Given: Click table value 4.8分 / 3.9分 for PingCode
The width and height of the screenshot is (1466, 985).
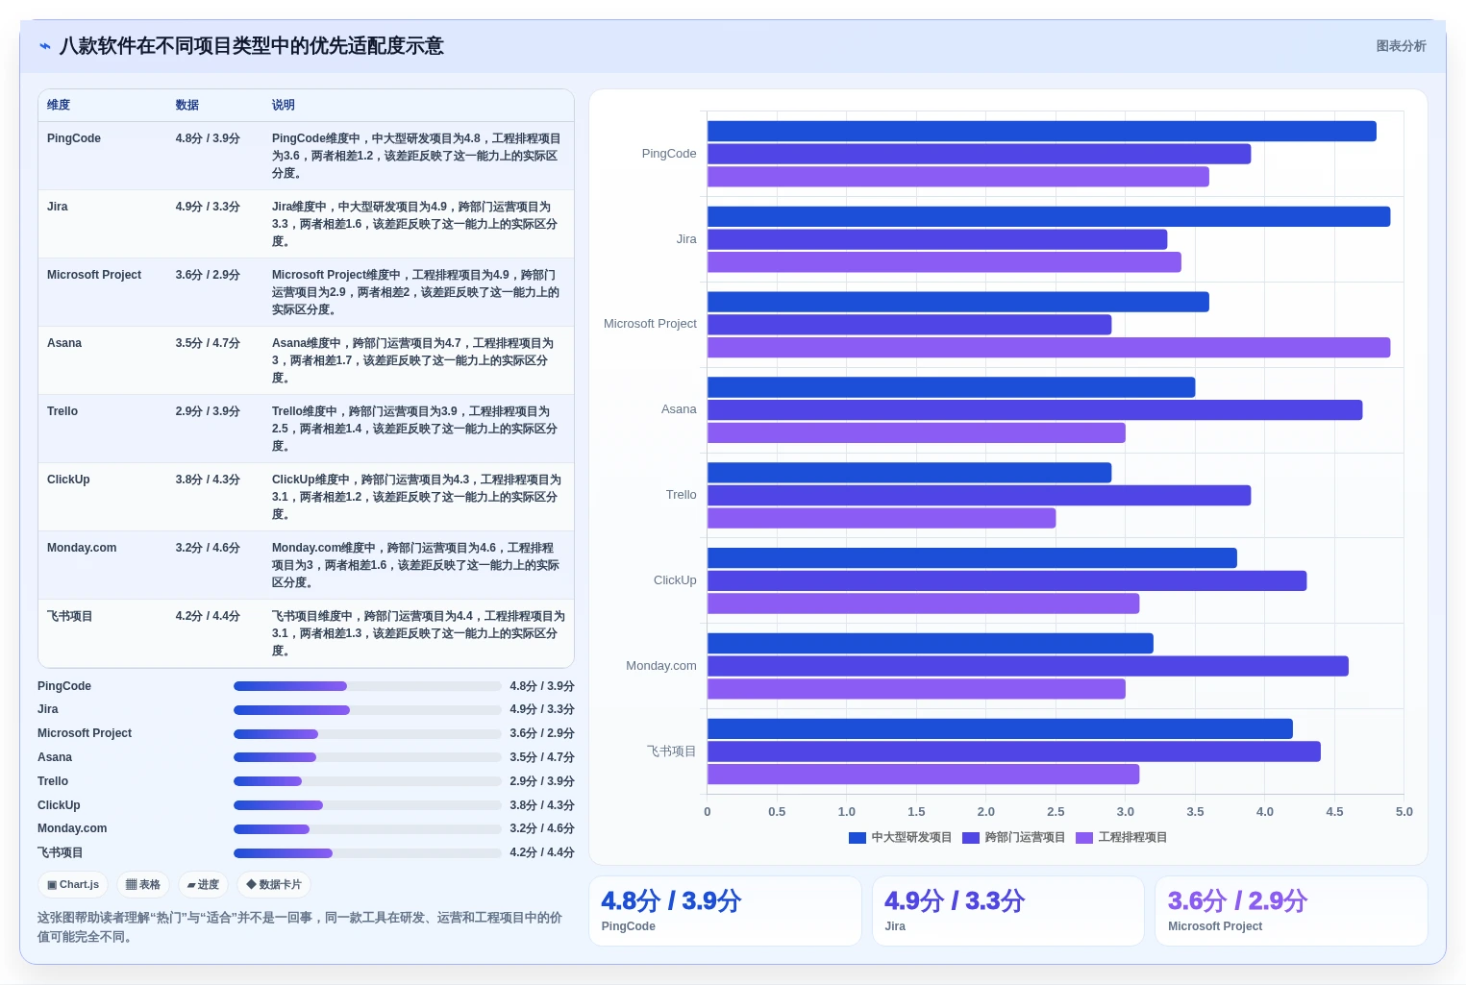Looking at the screenshot, I should tap(208, 138).
